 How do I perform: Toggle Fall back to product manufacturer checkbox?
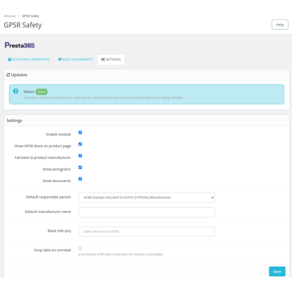[x=80, y=156]
